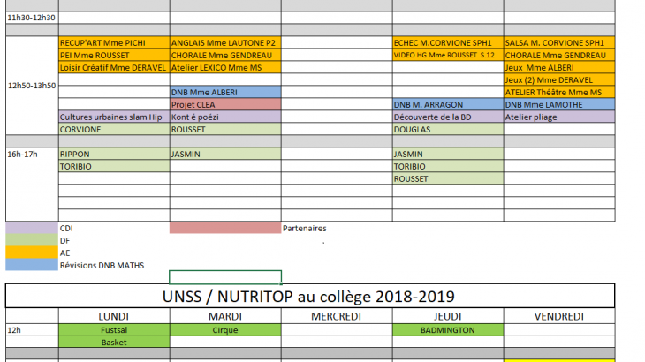645x362 pixels.
Task: Click the RIPPON cell
Action: pos(113,154)
